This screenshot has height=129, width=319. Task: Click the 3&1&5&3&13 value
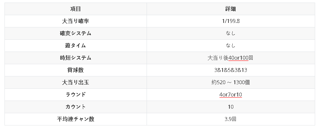[x=230, y=70]
